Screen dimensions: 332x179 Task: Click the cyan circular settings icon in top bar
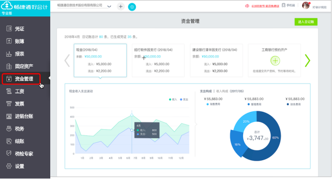[132, 7]
